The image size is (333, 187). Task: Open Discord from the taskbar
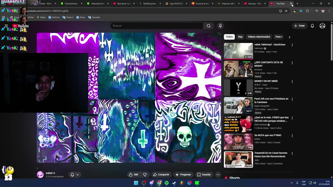[x=151, y=183]
